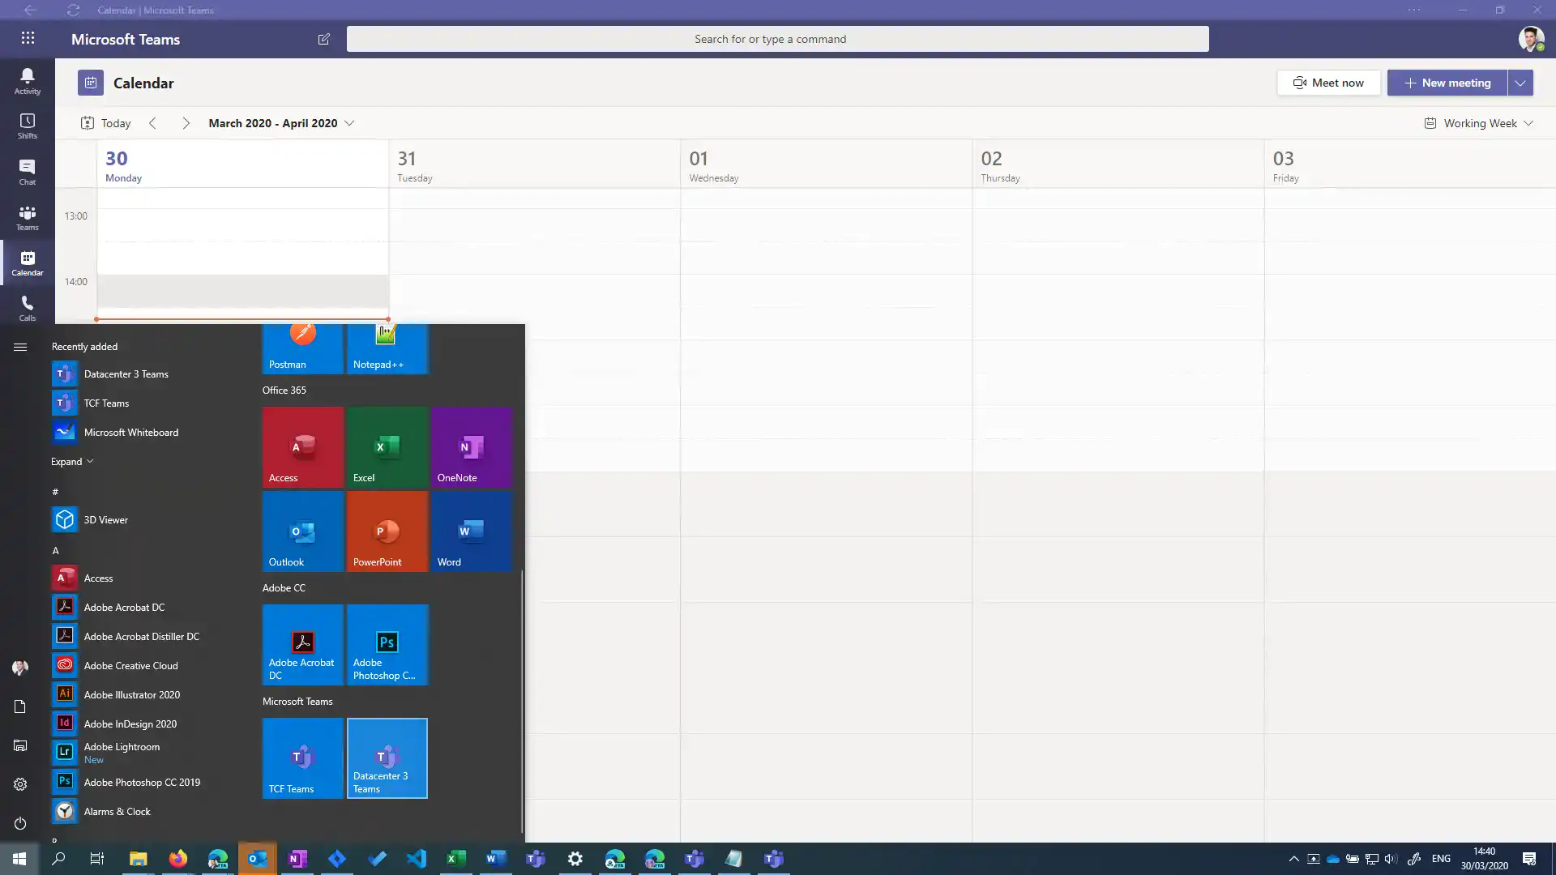Viewport: 1556px width, 875px height.
Task: Expand the Recently added list
Action: click(x=72, y=461)
